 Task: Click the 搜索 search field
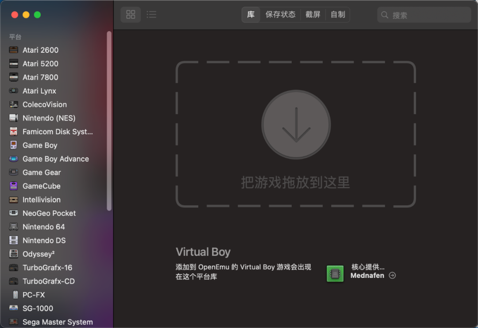[424, 15]
